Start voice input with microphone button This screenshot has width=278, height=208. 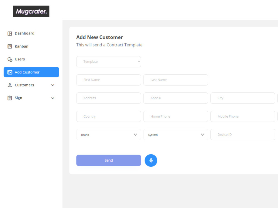coord(151,160)
